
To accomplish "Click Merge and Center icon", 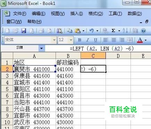I will tap(130, 40).
